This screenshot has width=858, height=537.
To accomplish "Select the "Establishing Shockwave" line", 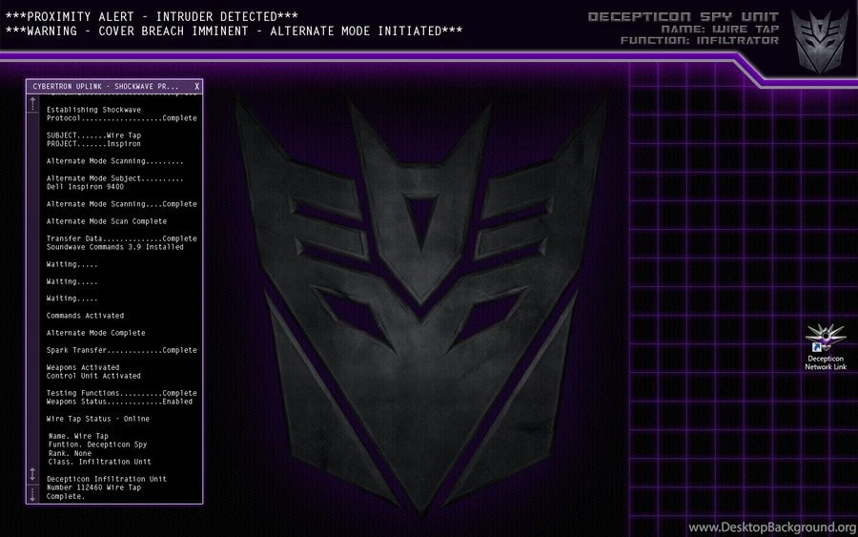I will (93, 110).
